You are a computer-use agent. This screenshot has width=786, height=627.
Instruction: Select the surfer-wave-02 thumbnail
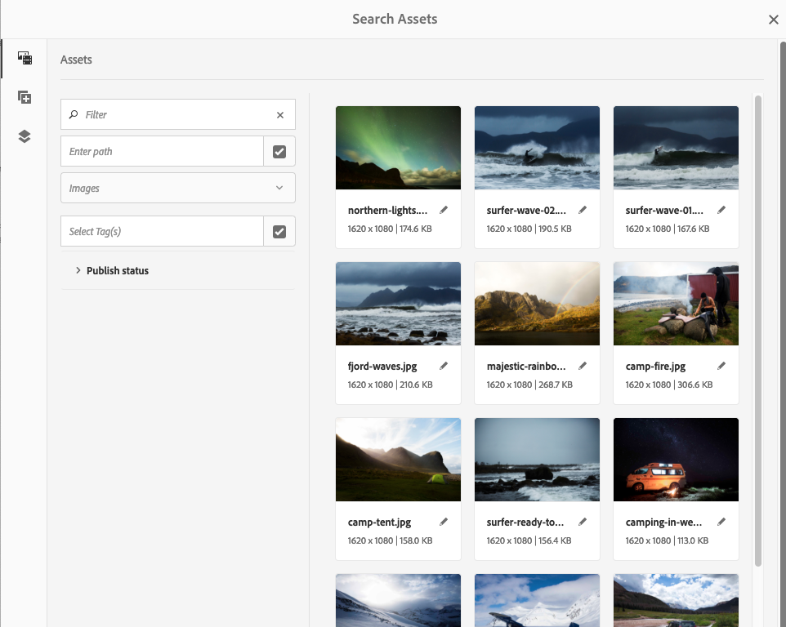(x=537, y=148)
